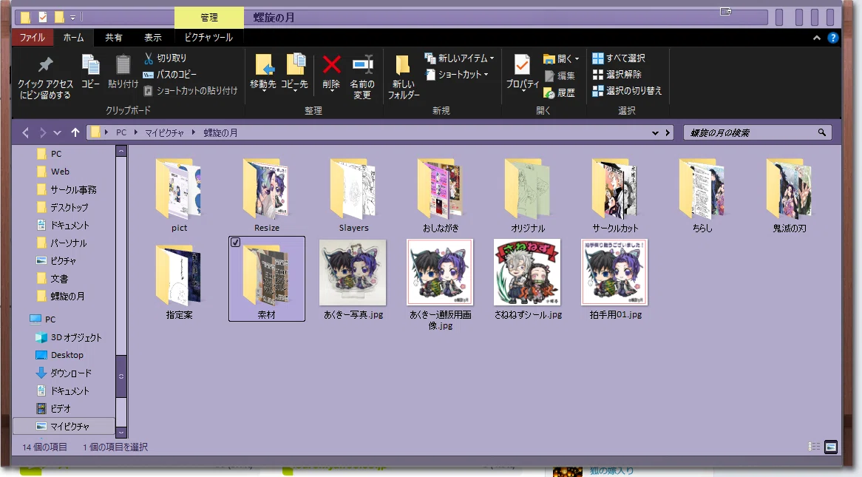
Task: Uncheck the 素材 folder checkbox
Action: coord(235,242)
